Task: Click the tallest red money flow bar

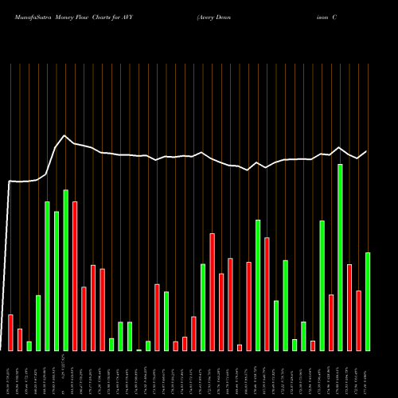Action: (75, 276)
